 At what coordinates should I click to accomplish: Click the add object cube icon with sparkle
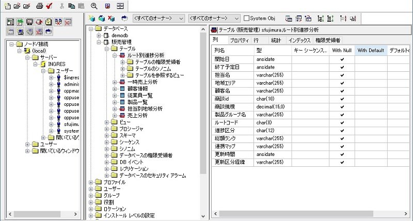[x=92, y=19]
